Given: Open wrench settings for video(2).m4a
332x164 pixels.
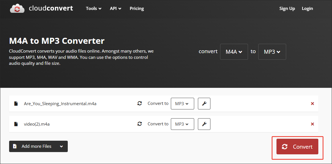Looking at the screenshot, I should tap(204, 124).
